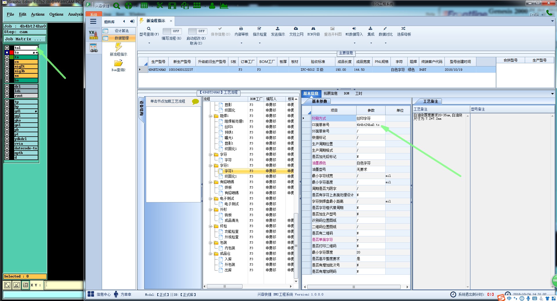
Task: Click the green copy documents icon
Action: (185, 6)
